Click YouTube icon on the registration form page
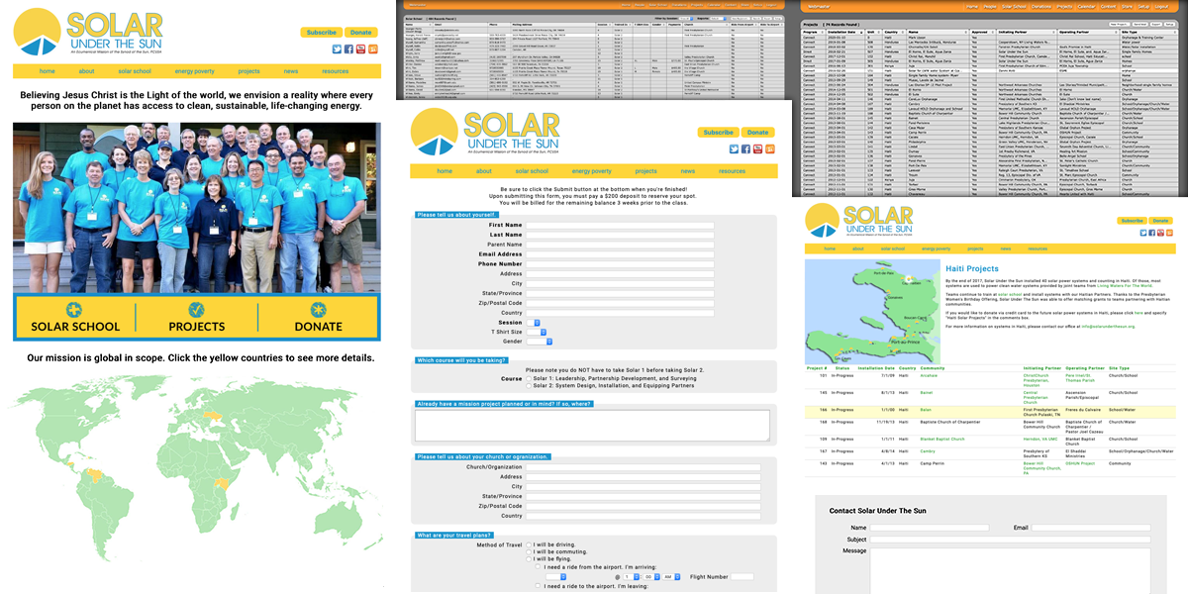Viewport: 1188px width, 594px height. [757, 148]
